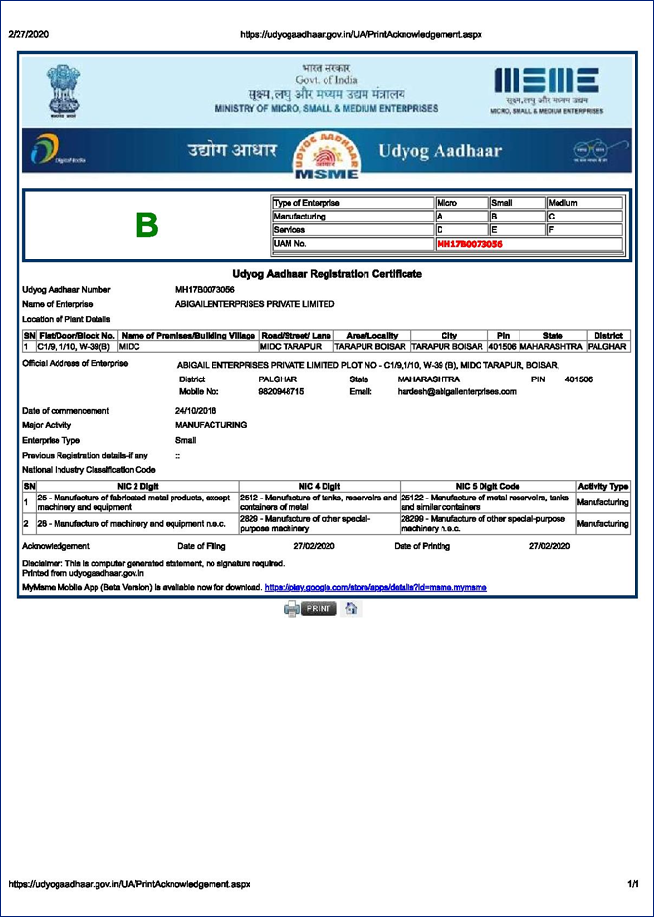Click the MANUFACTURING major activity value
Screen dimensions: 654x917
(x=211, y=425)
